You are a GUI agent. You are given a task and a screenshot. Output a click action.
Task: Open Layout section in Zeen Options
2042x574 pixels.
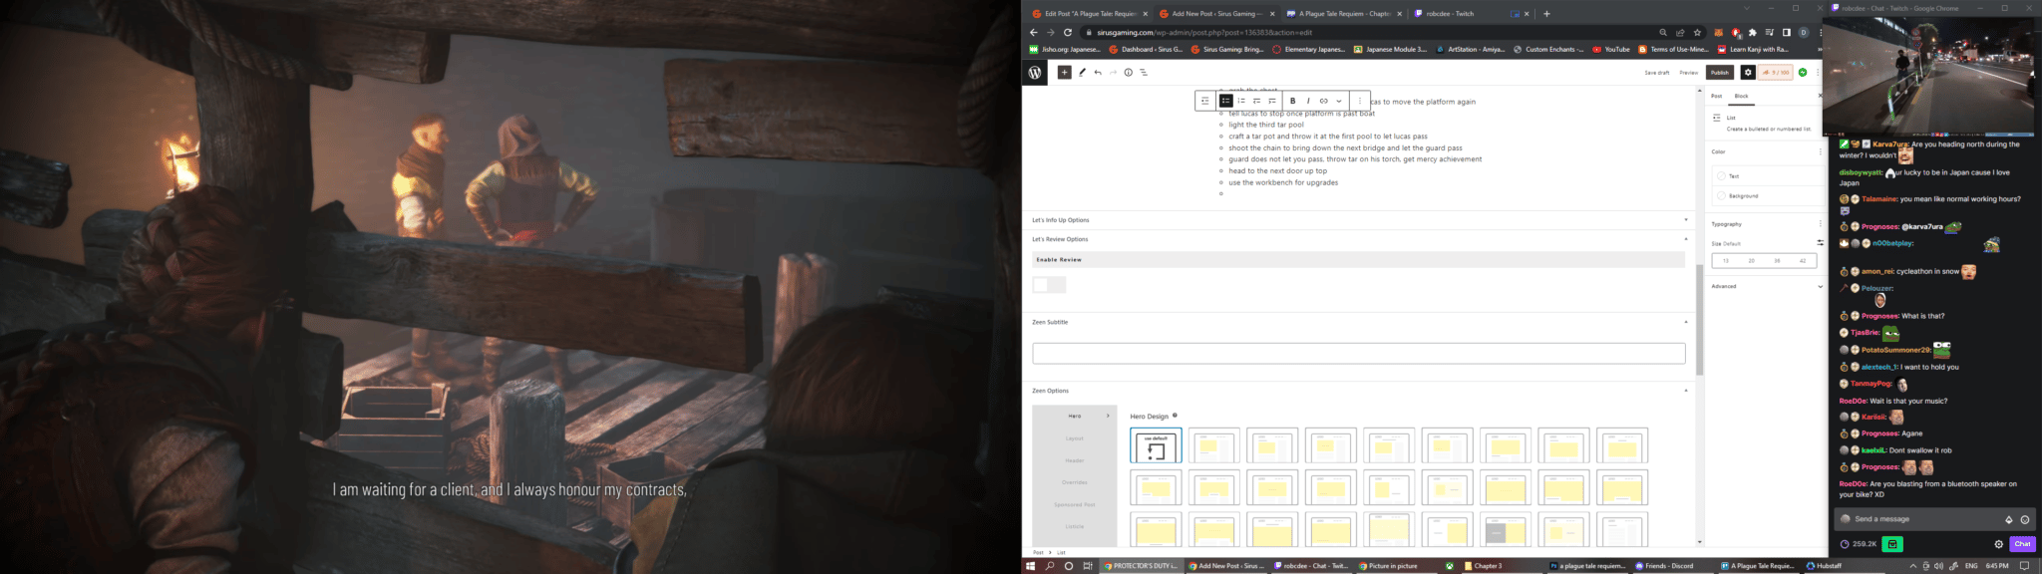pyautogui.click(x=1075, y=438)
